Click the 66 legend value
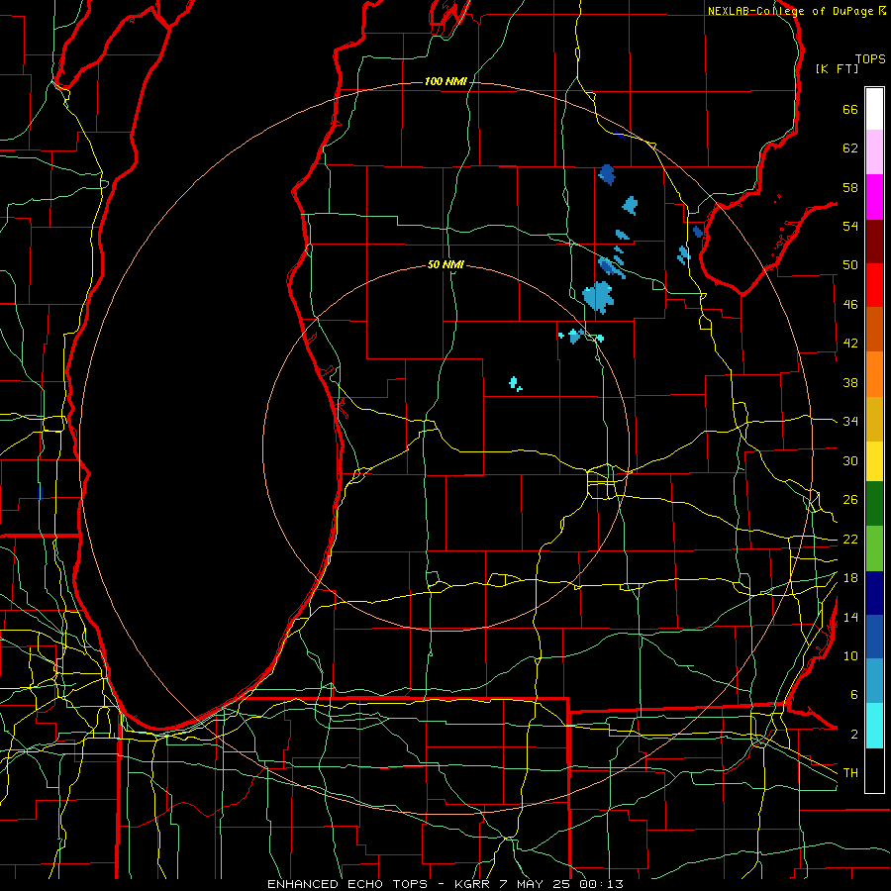Image resolution: width=891 pixels, height=891 pixels. [850, 109]
